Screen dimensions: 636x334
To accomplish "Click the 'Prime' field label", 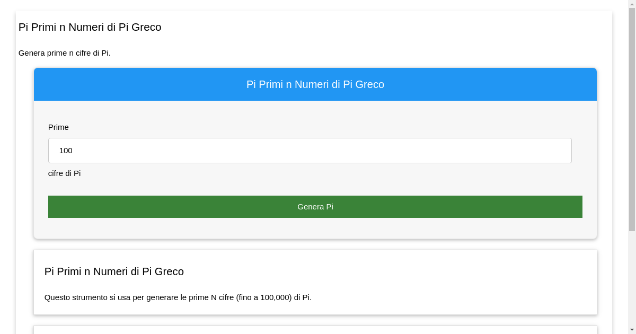I will 58,127.
